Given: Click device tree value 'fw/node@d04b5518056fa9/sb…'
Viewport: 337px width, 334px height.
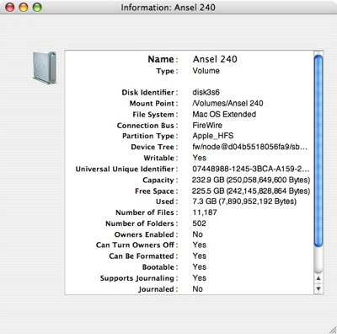Looking at the screenshot, I should click(x=250, y=147).
